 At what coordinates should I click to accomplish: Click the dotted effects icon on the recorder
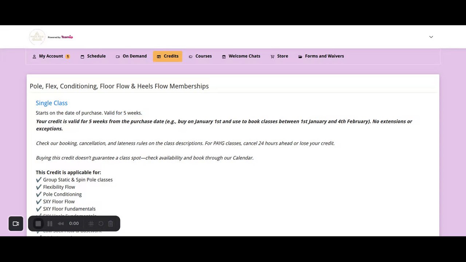tap(91, 223)
